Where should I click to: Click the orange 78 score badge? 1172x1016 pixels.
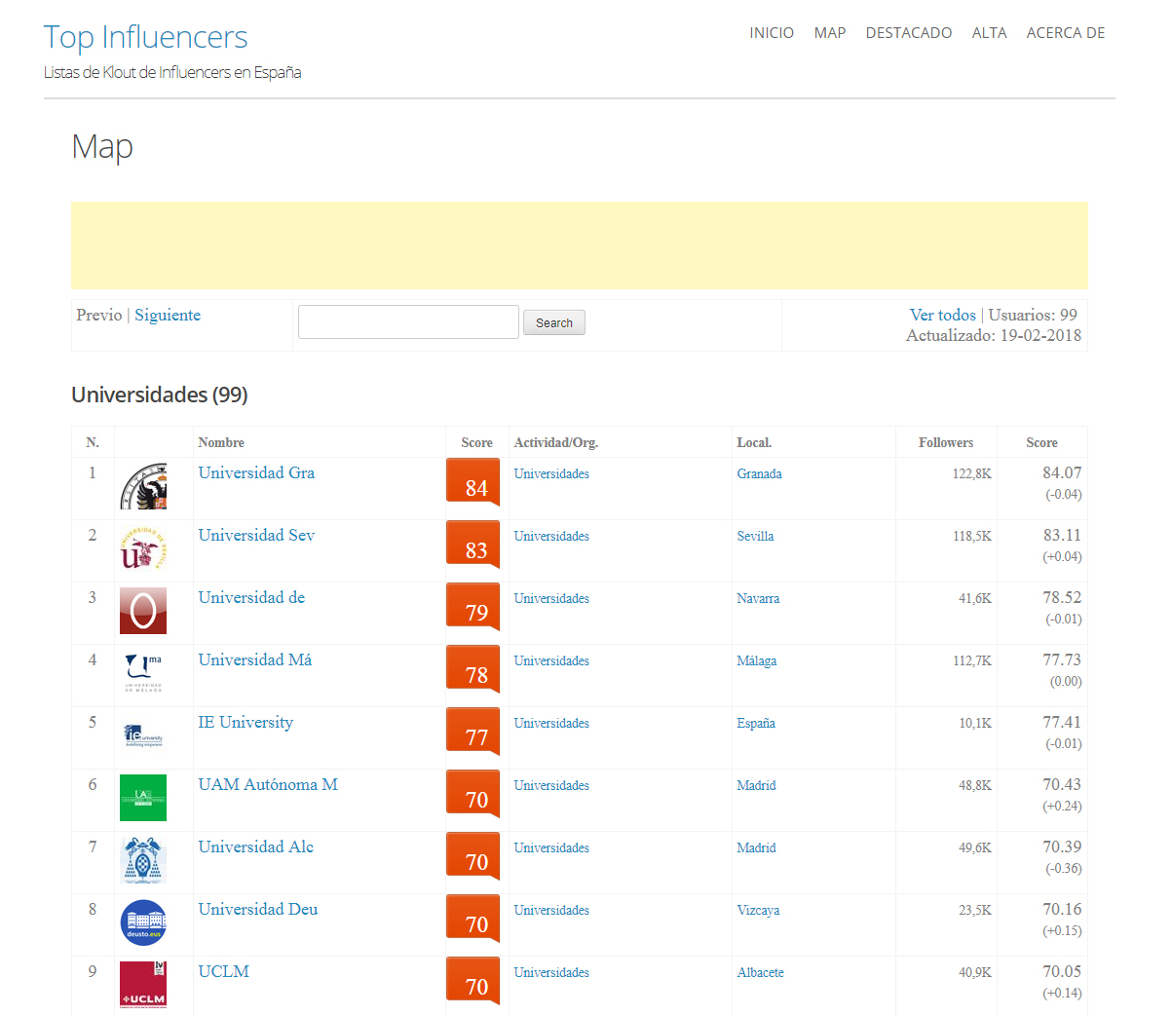coord(473,670)
